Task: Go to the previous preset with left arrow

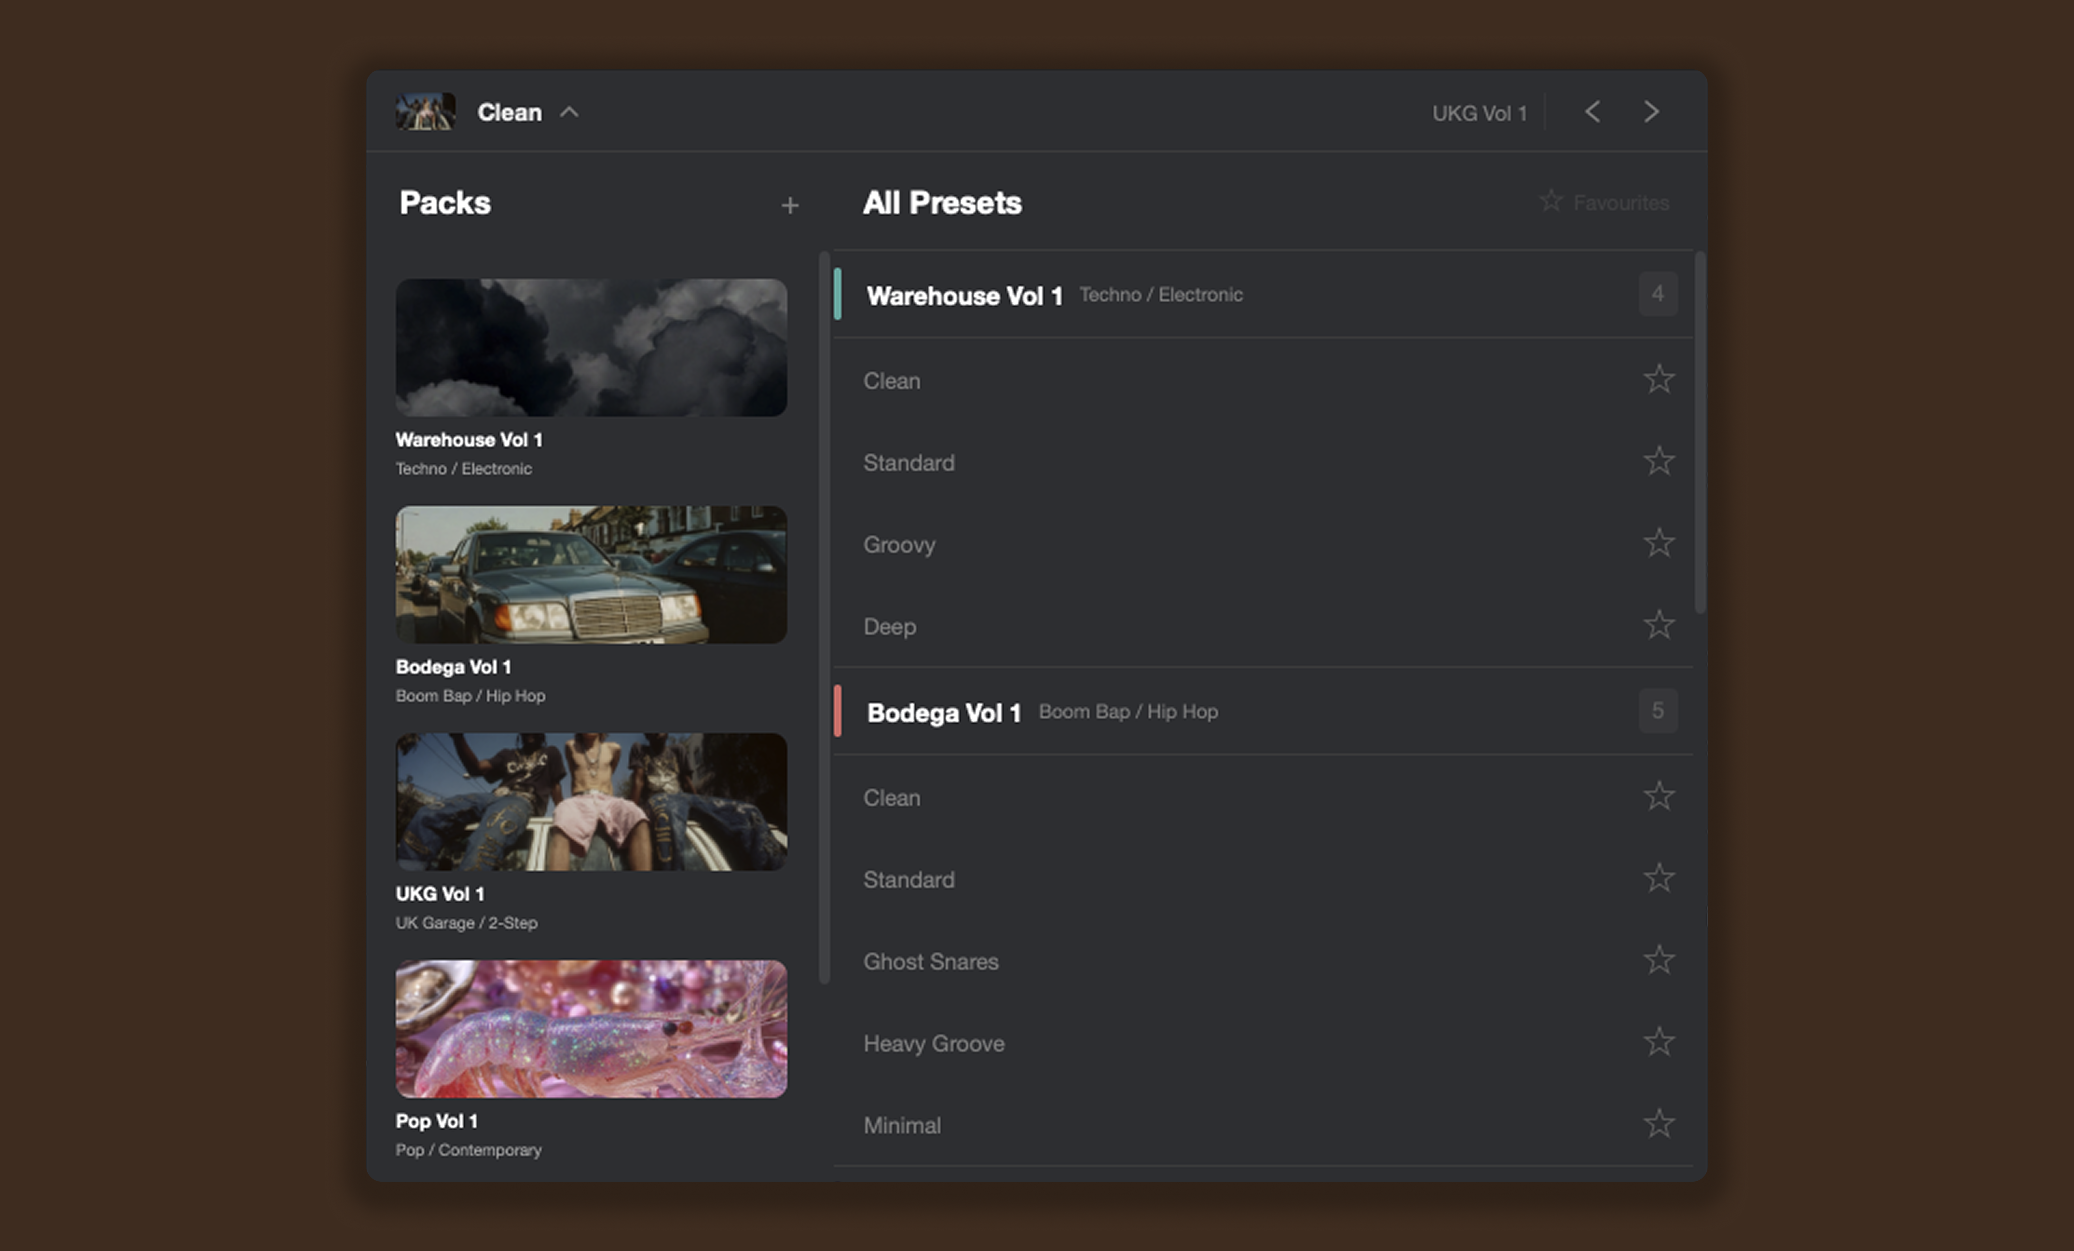Action: pos(1592,112)
